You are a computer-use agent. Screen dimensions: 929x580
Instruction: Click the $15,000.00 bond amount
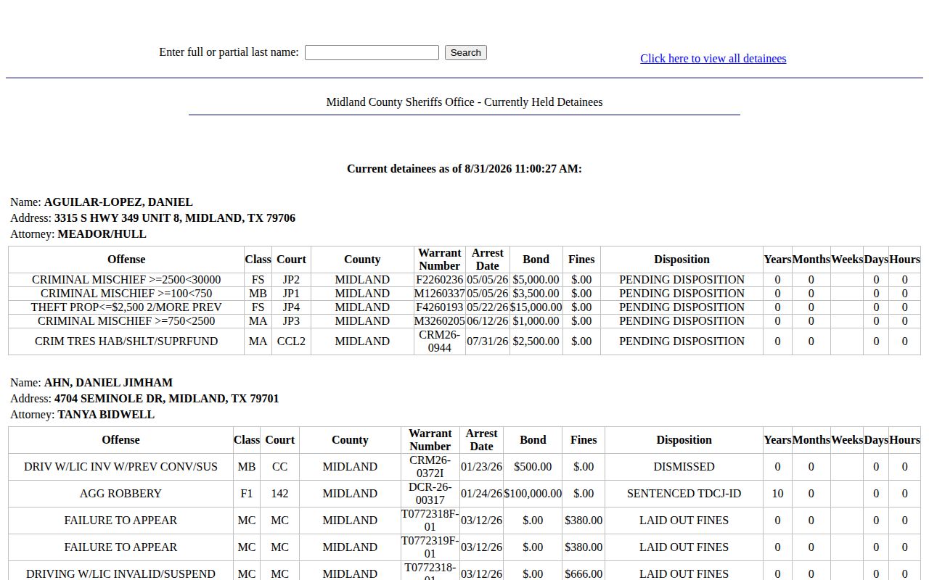pyautogui.click(x=536, y=307)
